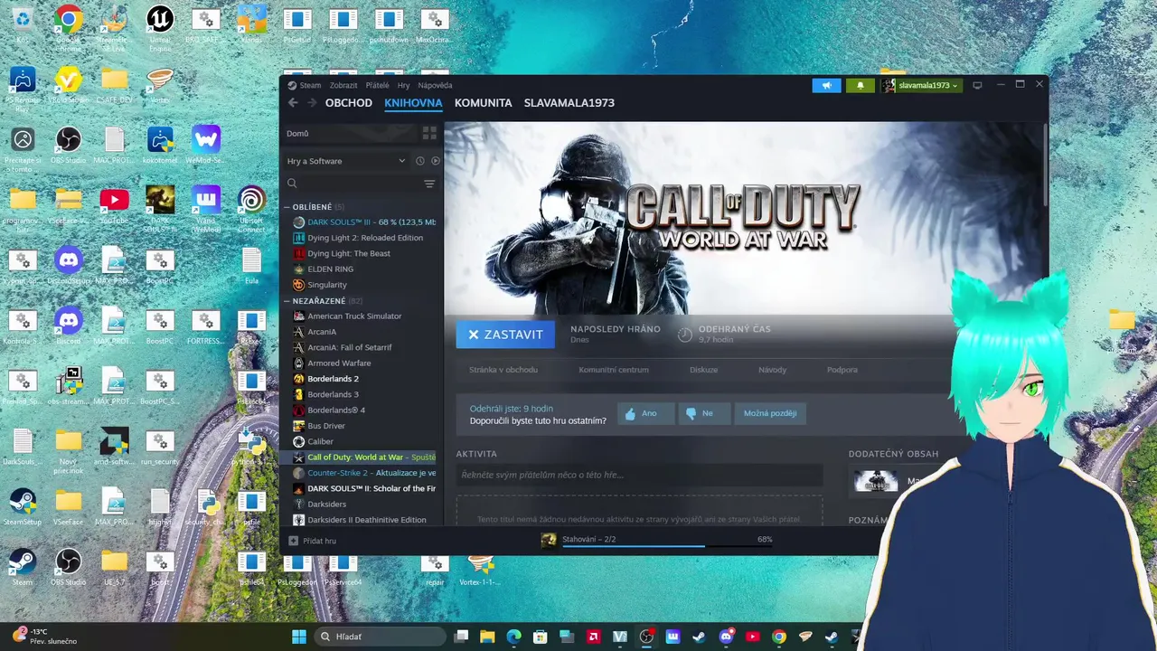The width and height of the screenshot is (1157, 651).
Task: Filter library by ready-to-play icon
Action: pyautogui.click(x=435, y=161)
